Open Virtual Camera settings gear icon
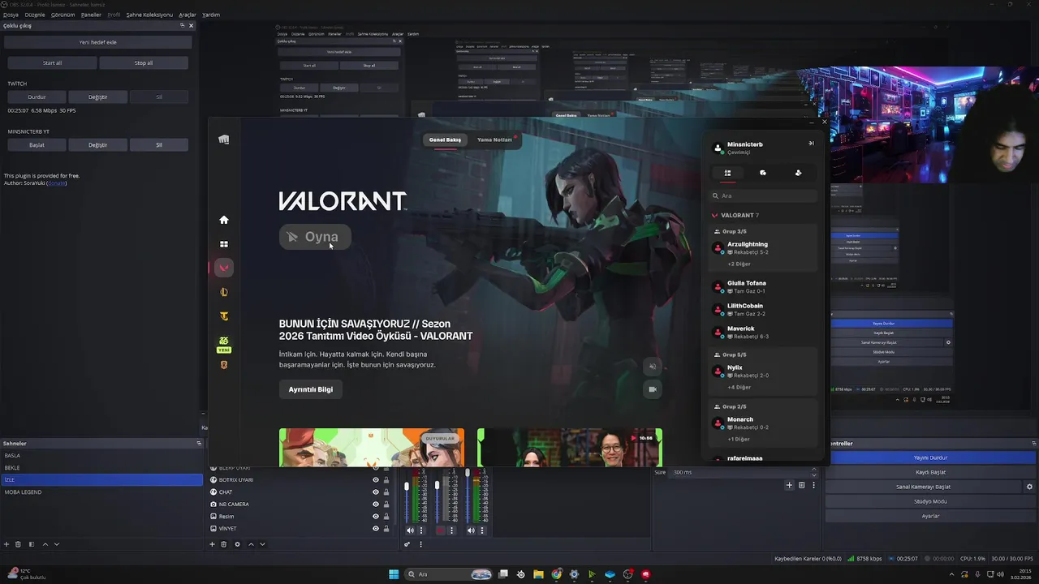This screenshot has height=584, width=1039. (x=1029, y=487)
